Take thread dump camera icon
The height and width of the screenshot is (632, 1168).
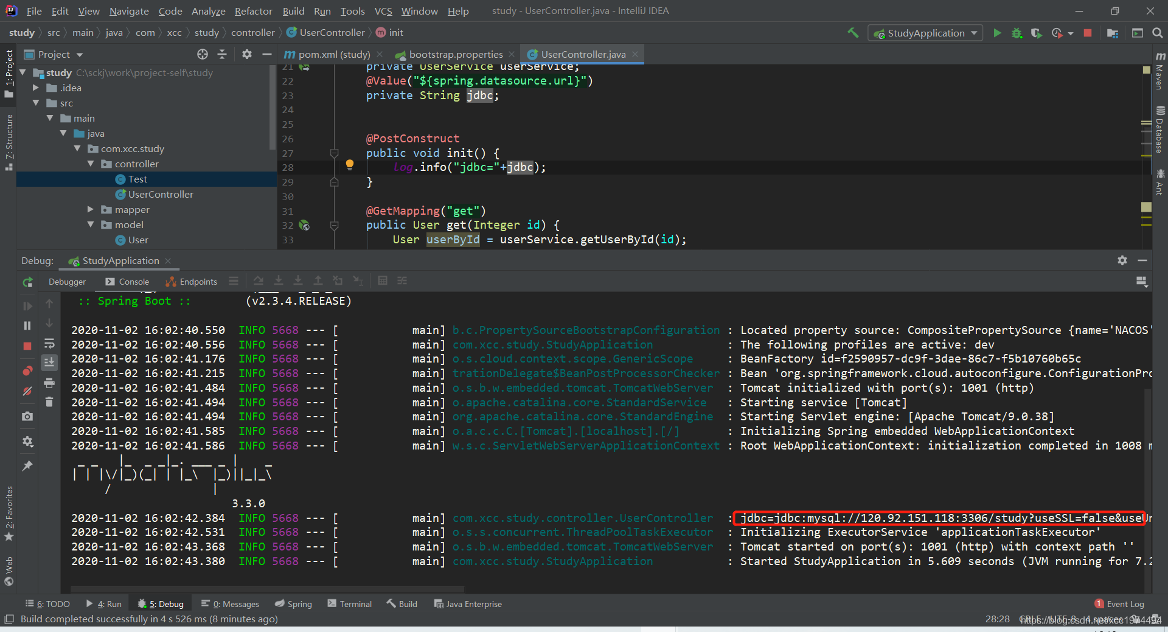[27, 417]
